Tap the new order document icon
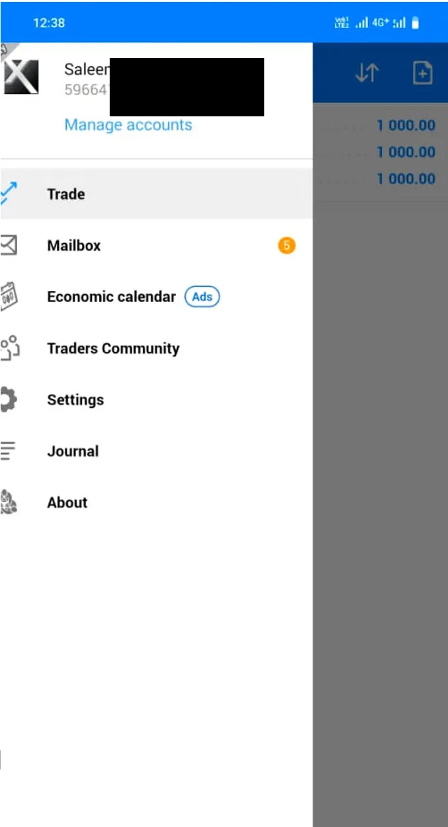The image size is (448, 827). point(422,73)
